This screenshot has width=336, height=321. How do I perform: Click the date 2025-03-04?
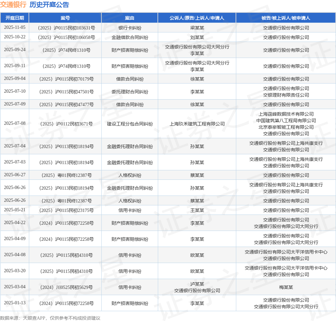tap(14, 287)
